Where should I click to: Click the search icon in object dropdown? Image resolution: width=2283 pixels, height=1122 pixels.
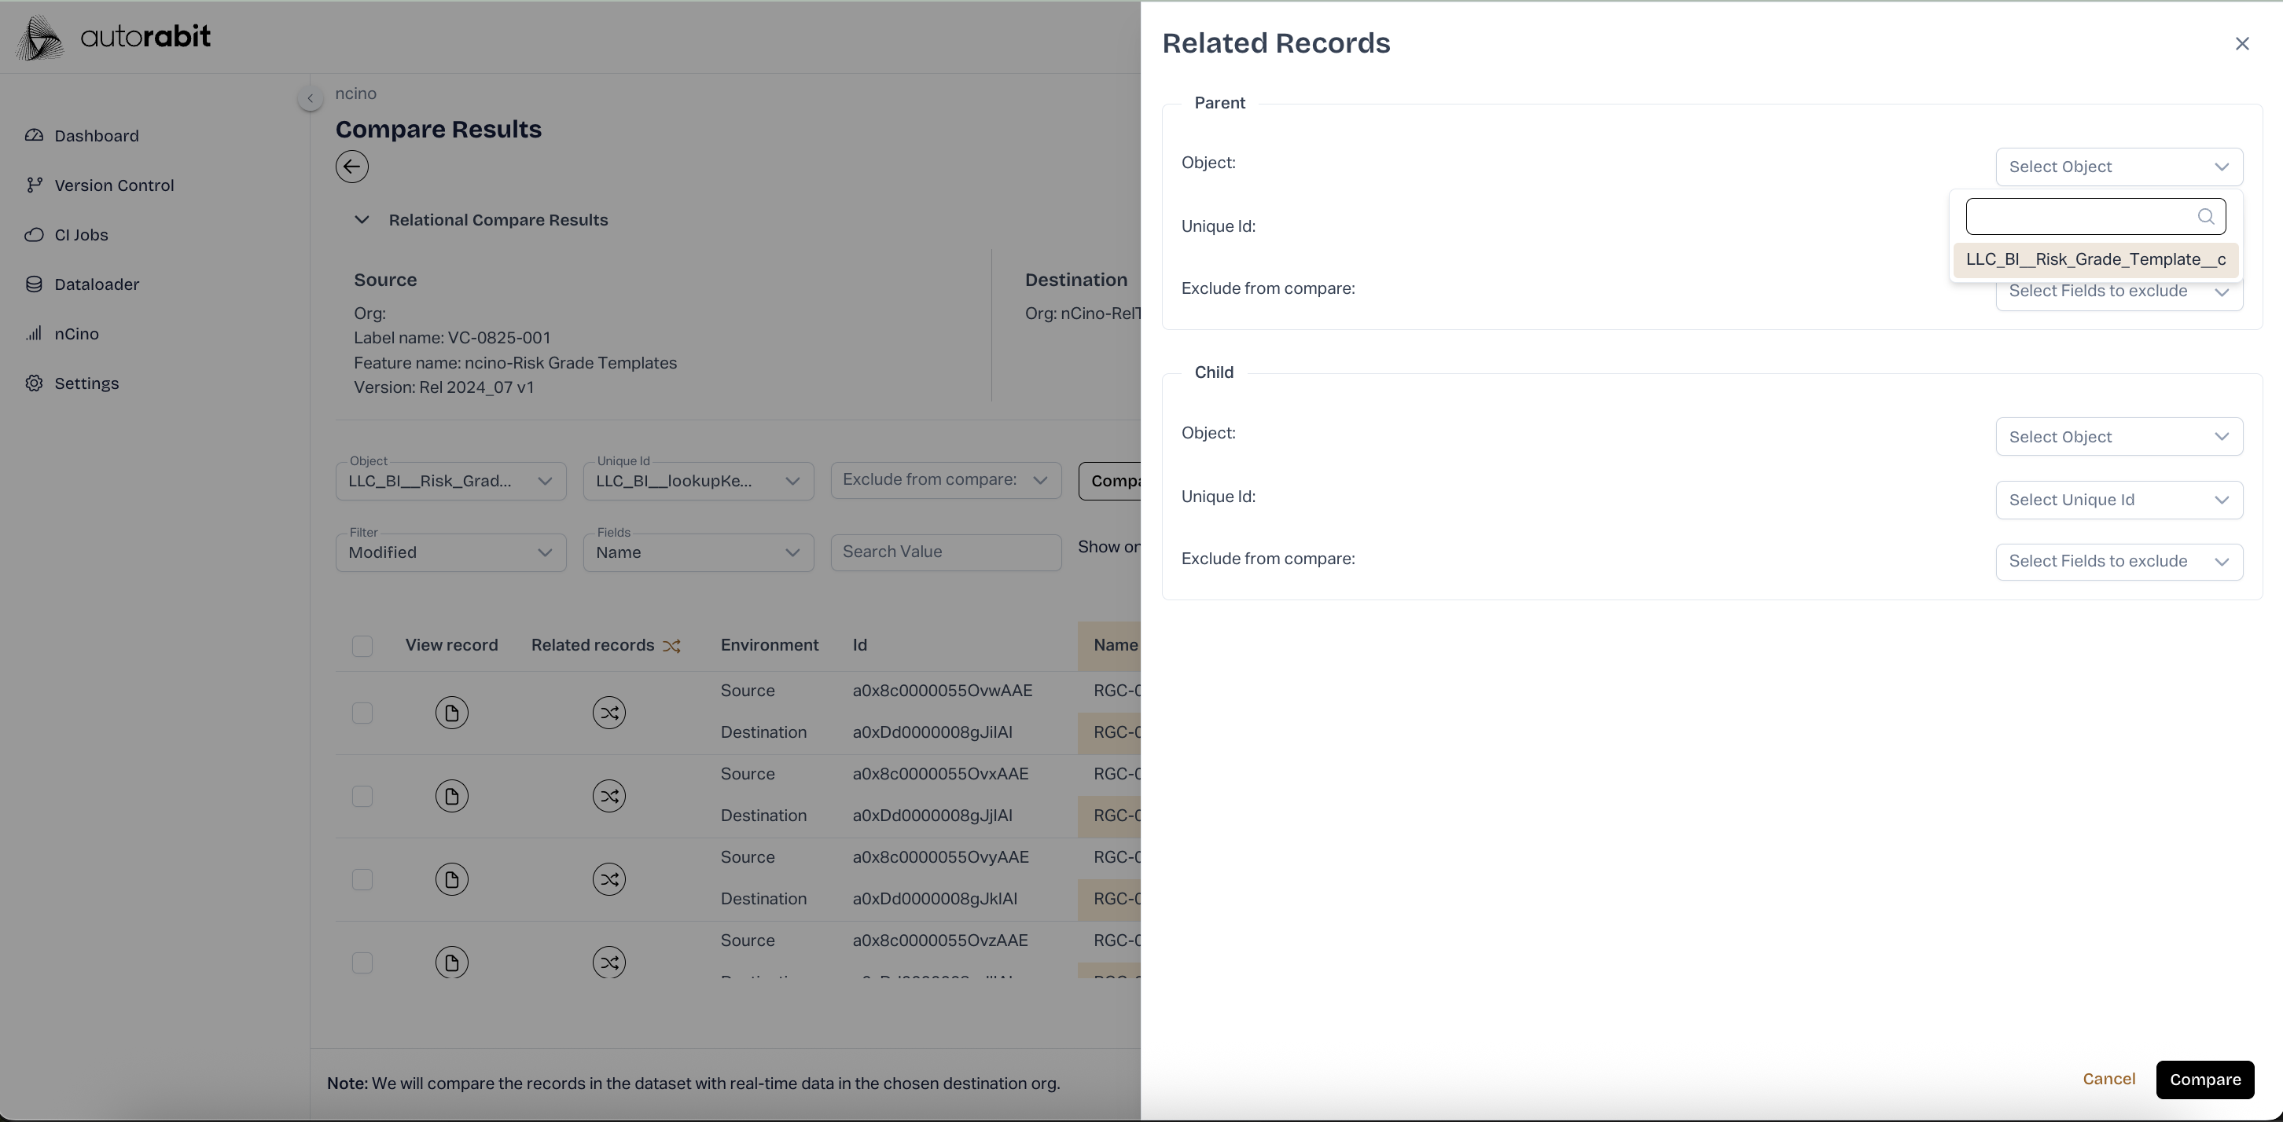coord(2206,217)
